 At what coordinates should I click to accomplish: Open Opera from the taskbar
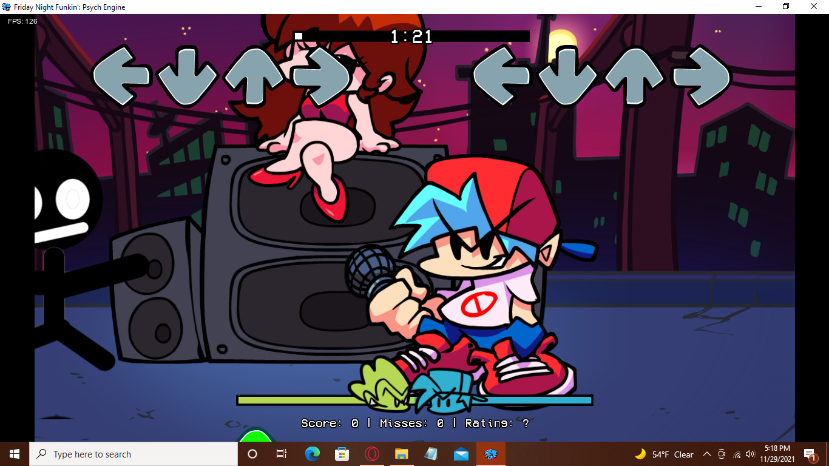(371, 454)
